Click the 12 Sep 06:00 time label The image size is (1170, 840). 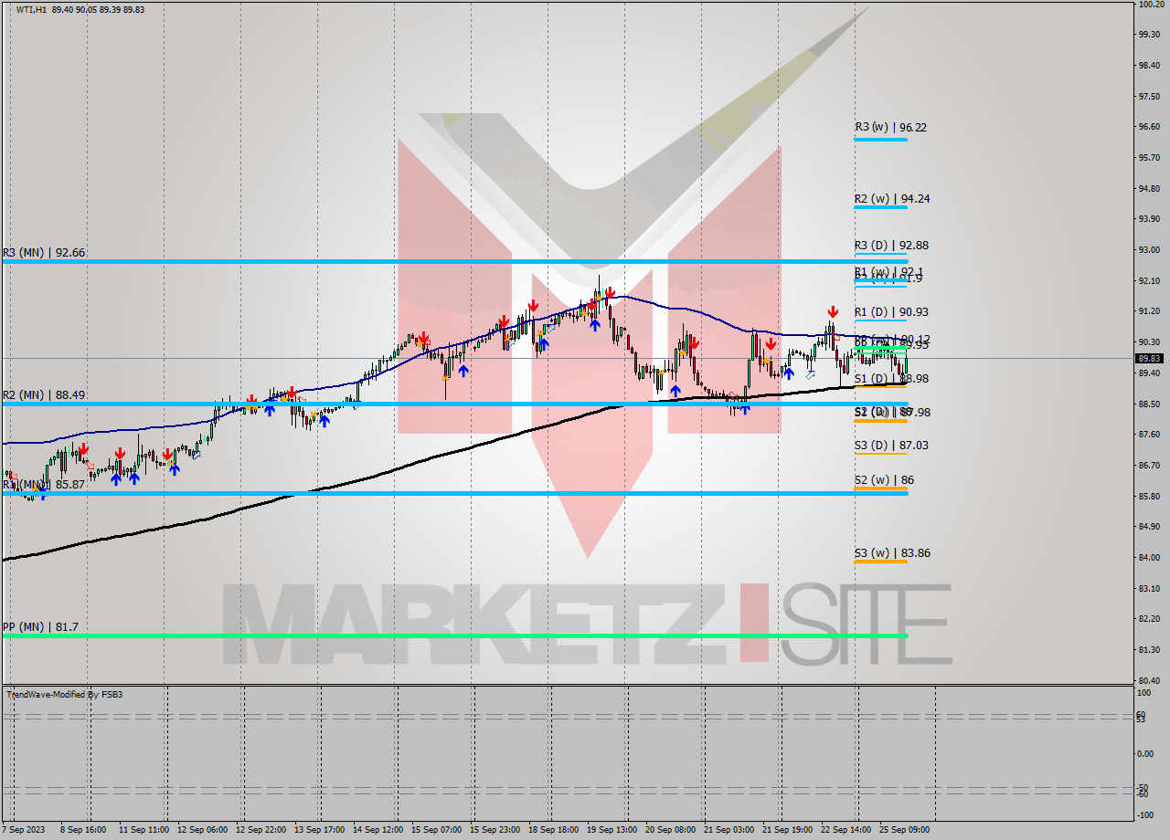202,830
